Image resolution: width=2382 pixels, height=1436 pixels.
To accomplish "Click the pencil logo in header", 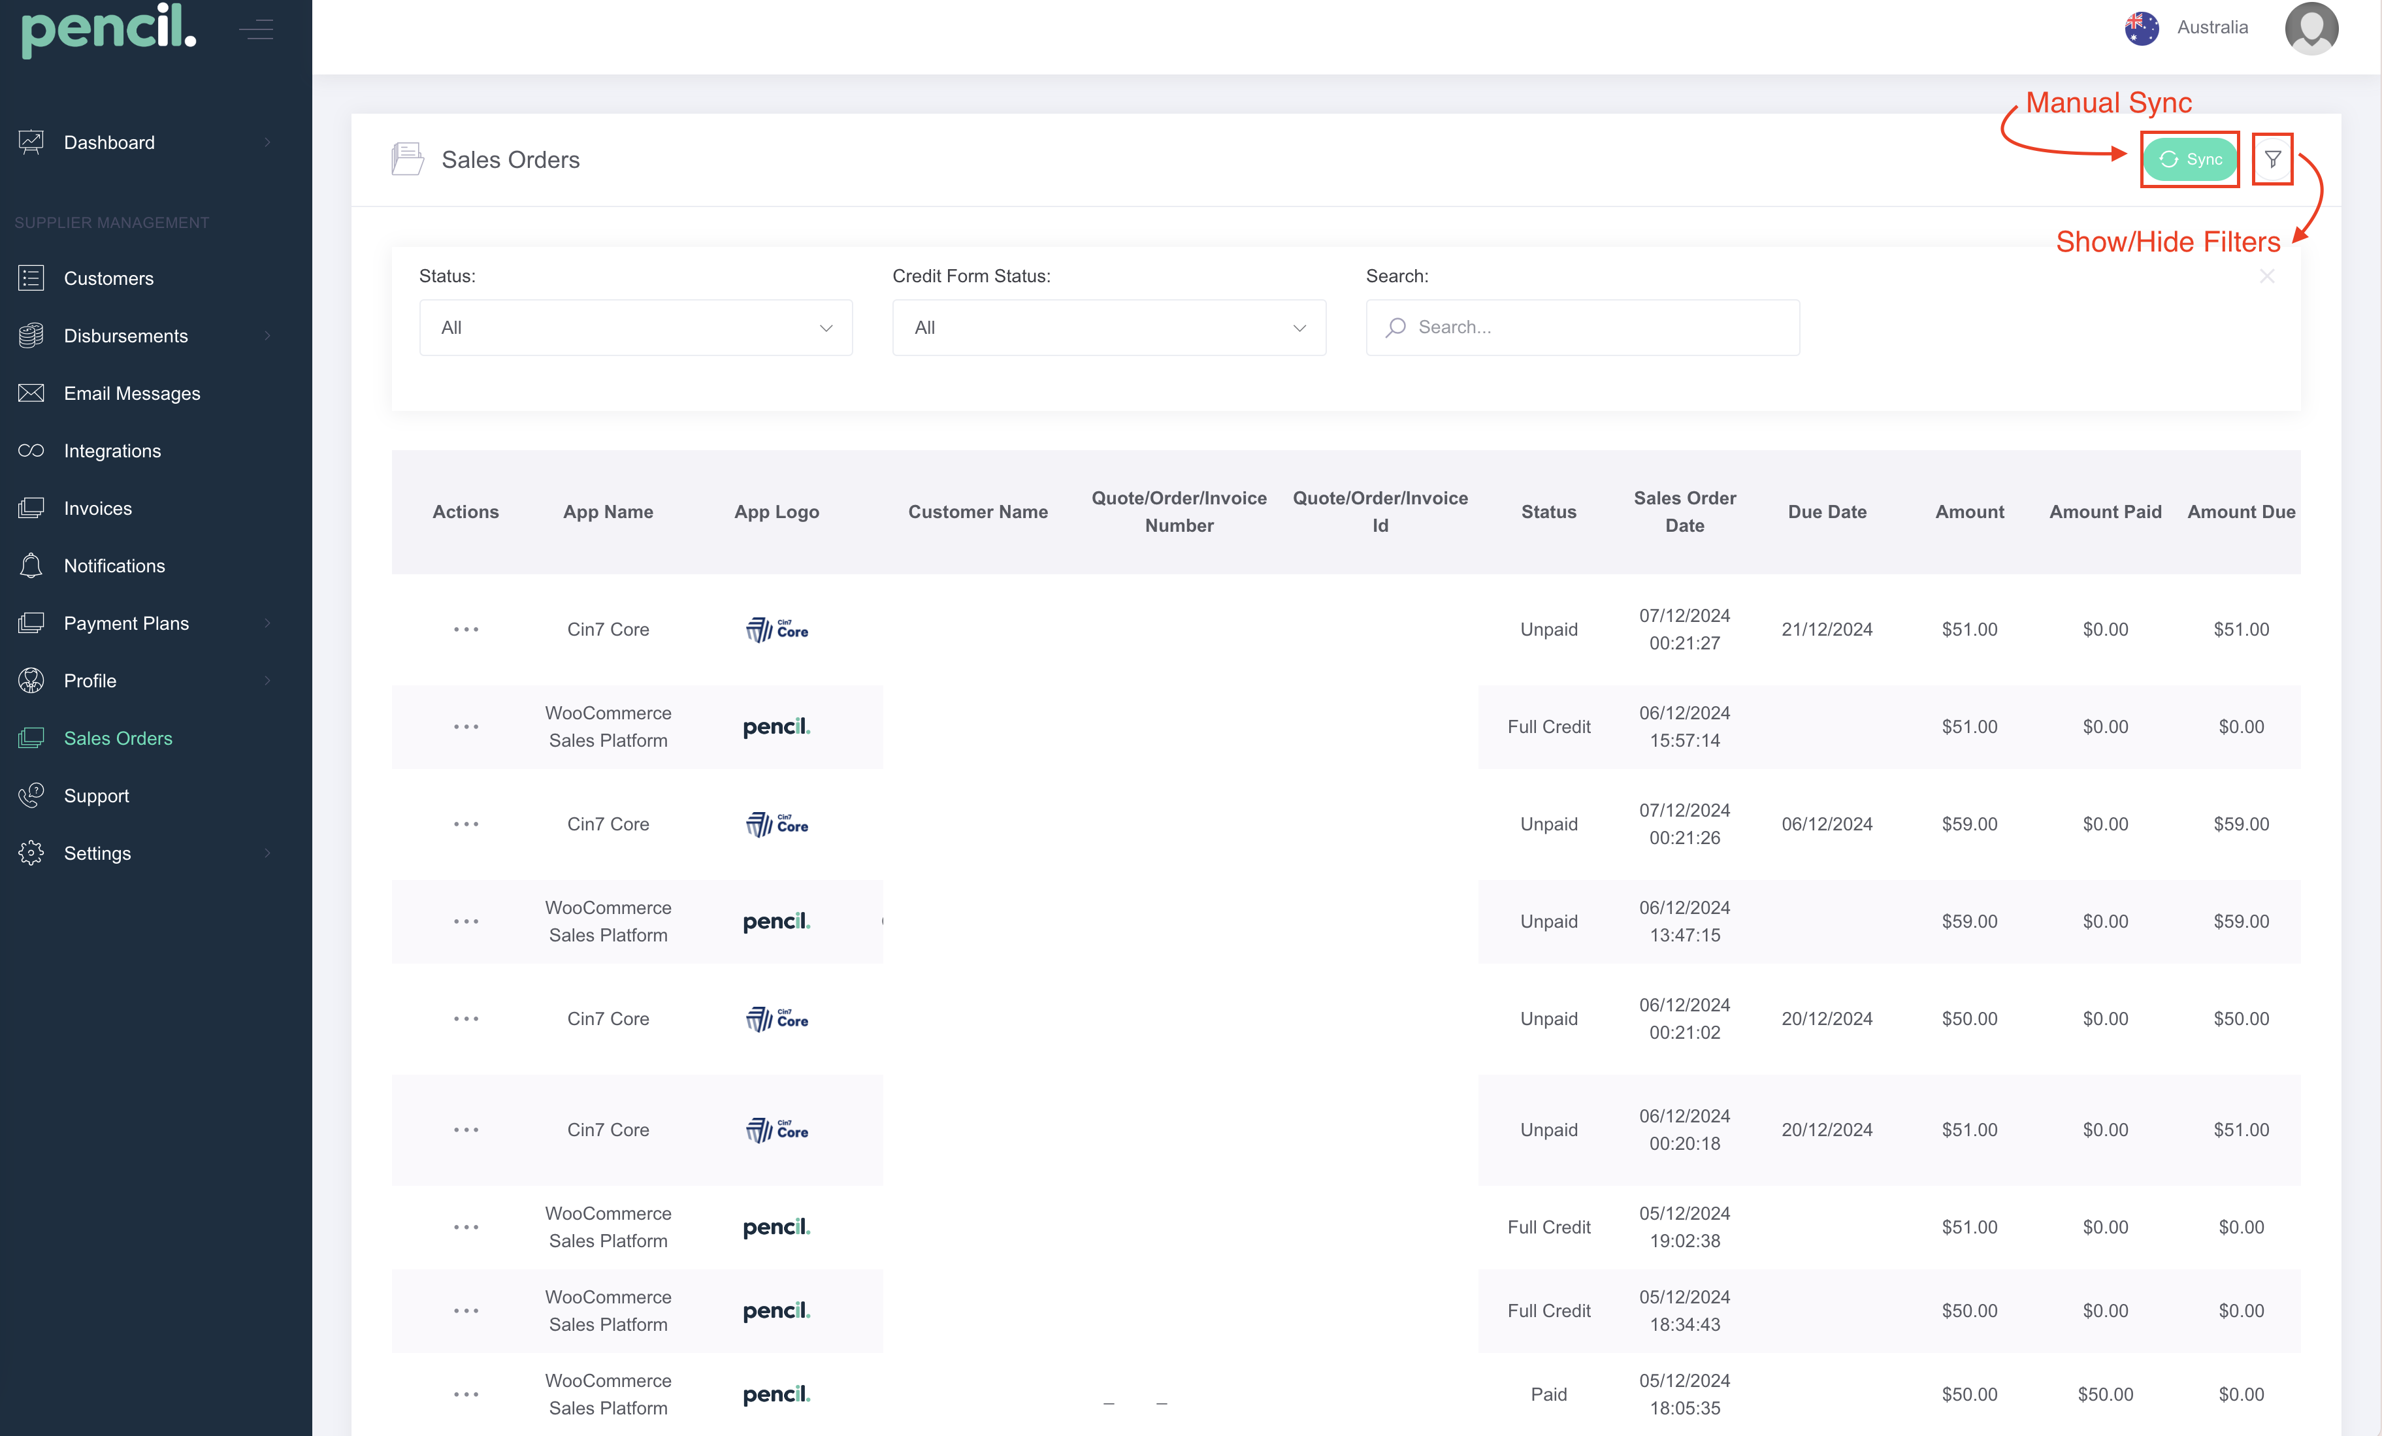I will 108,29.
